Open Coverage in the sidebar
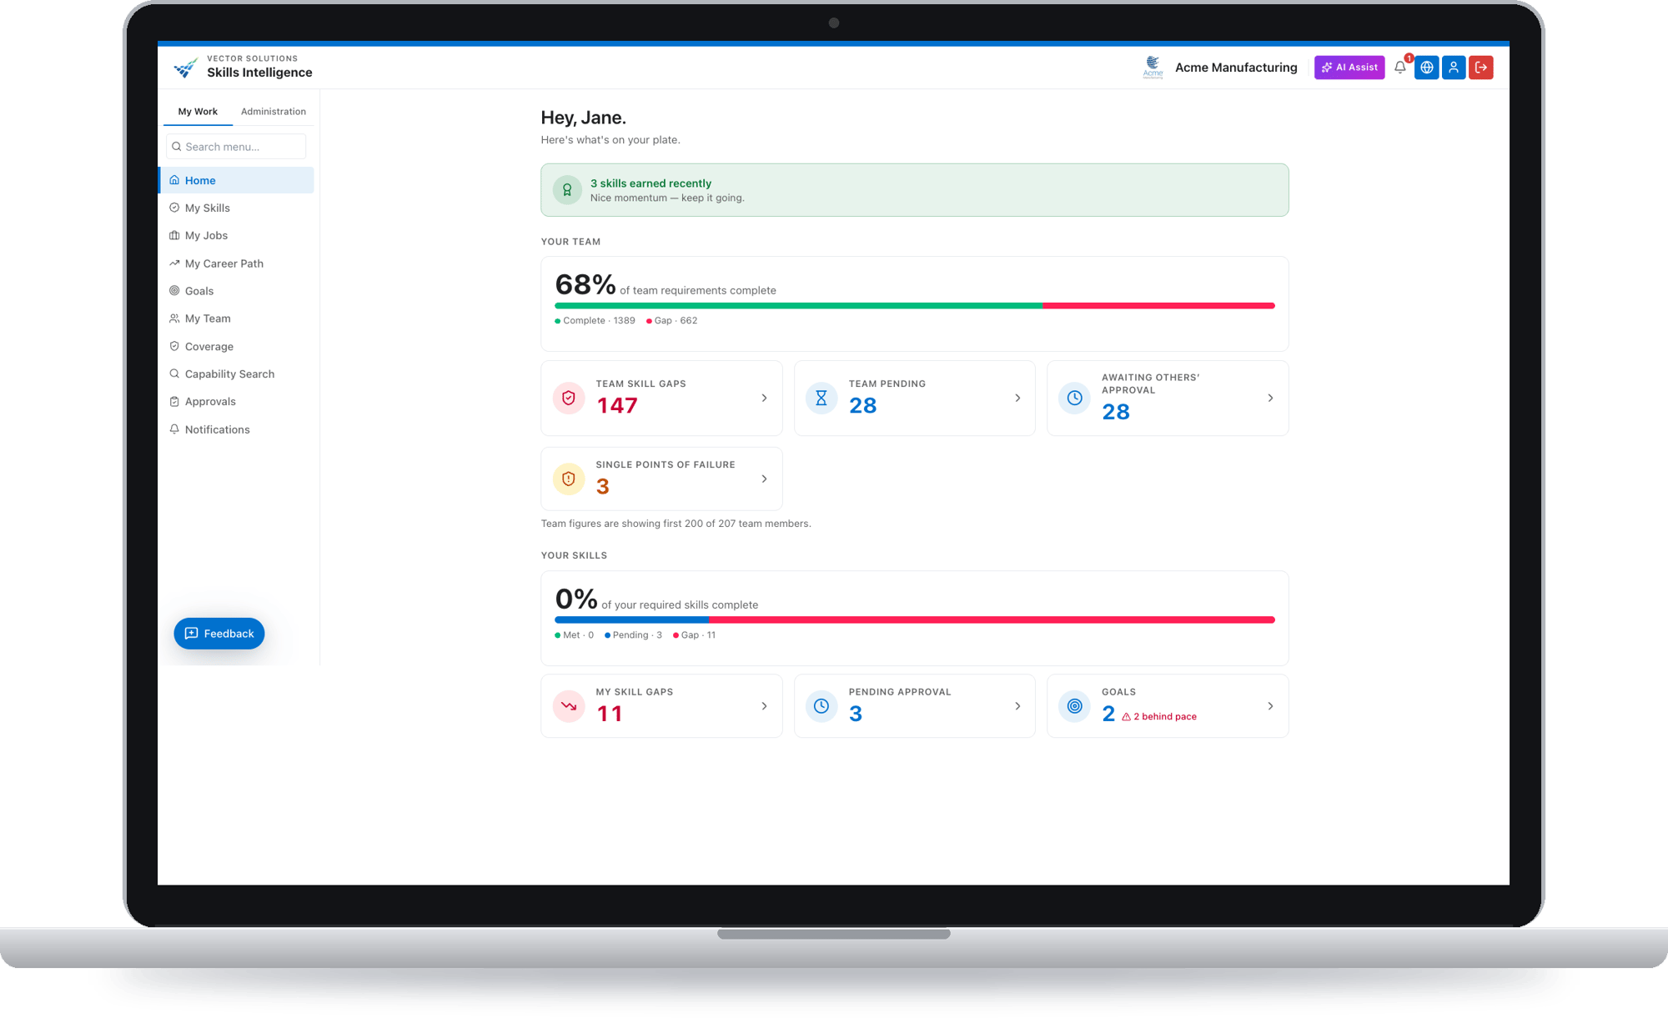This screenshot has height=1018, width=1668. (236, 346)
